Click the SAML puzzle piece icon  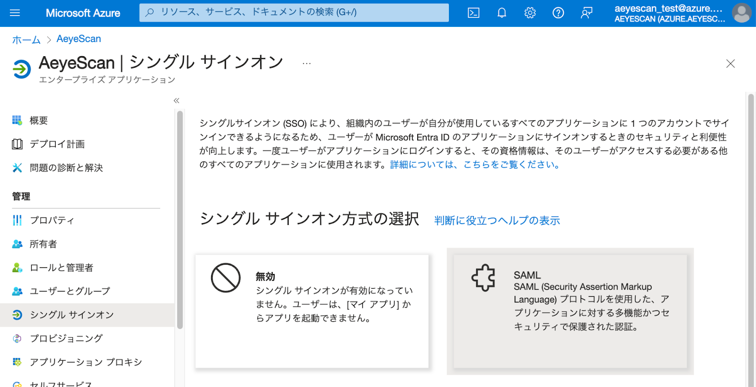click(483, 277)
